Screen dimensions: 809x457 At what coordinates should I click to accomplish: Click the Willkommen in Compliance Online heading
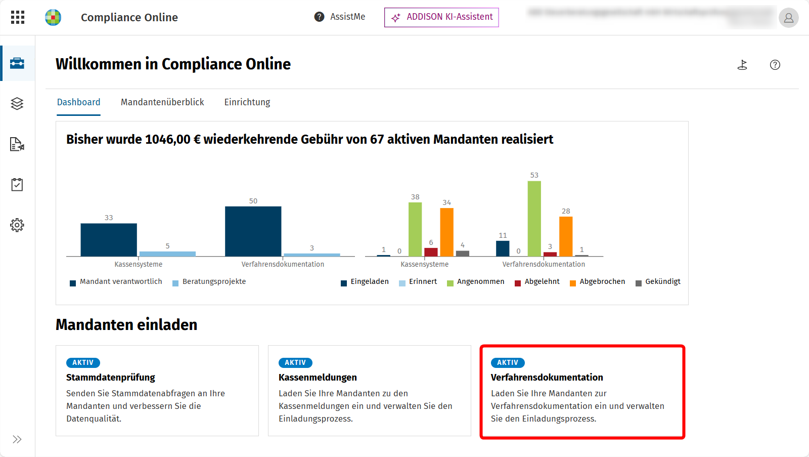(x=173, y=64)
